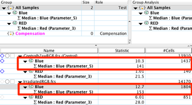This screenshot has width=192, height=105.
Task: Click the sigma icon of Median Red in Group panel
Action: (19, 28)
